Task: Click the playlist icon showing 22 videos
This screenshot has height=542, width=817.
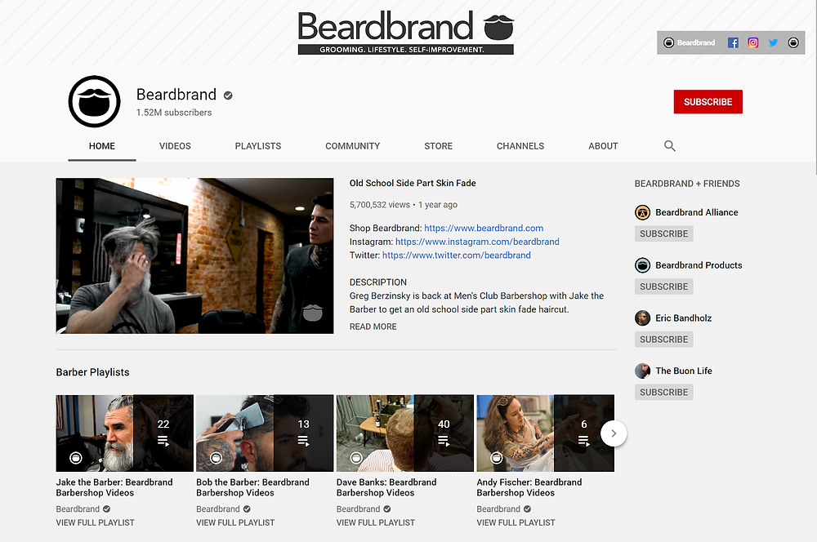Action: (163, 441)
